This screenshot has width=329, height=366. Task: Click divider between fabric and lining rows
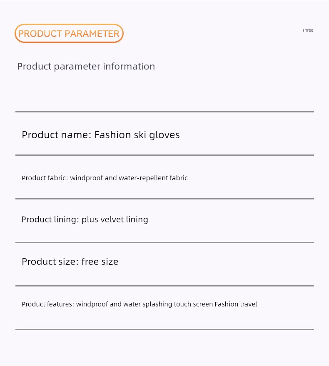point(164,199)
